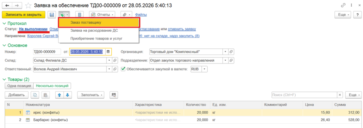The height and width of the screenshot is (128, 363).
Task: Select Заявка на расходование ДС menu item
Action: (99, 30)
